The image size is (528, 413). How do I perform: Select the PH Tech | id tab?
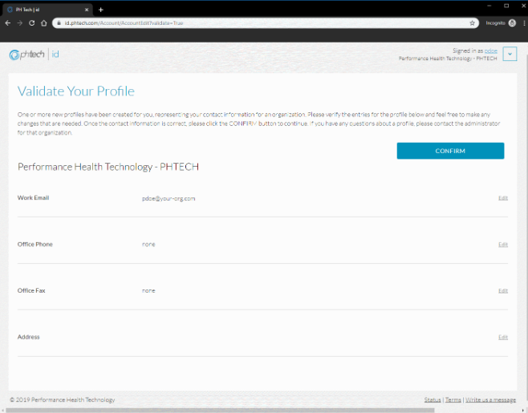[x=44, y=9]
